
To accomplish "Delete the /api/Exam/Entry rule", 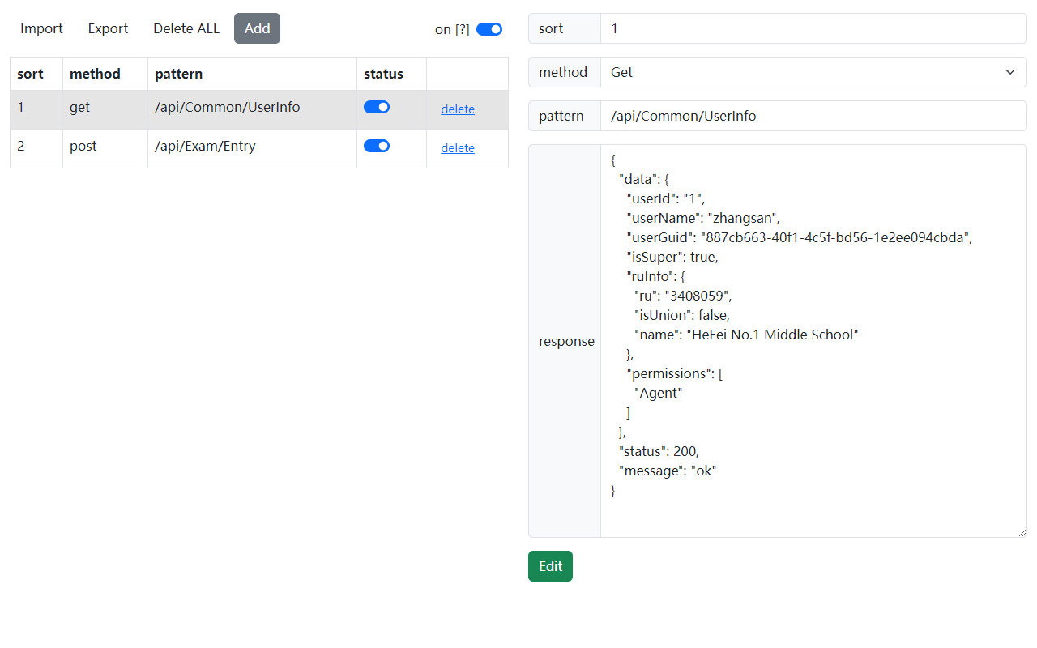I will pyautogui.click(x=457, y=148).
